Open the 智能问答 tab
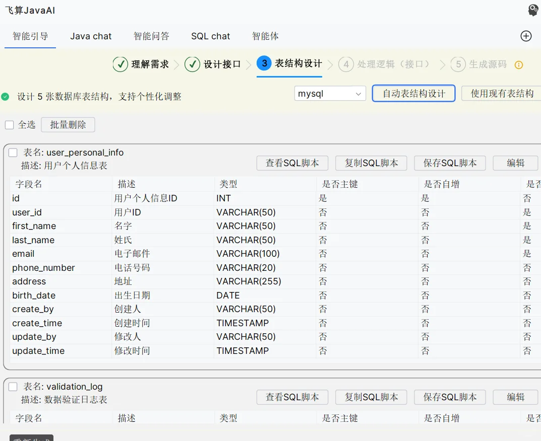 pyautogui.click(x=151, y=36)
